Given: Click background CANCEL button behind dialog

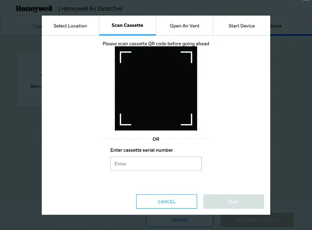Looking at the screenshot, I should tap(180, 221).
